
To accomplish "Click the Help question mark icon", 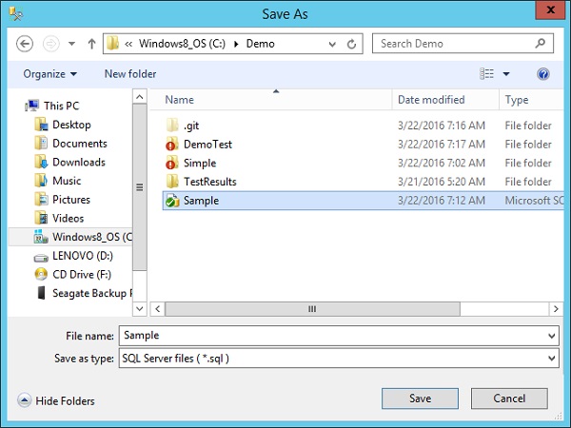I will pos(543,74).
